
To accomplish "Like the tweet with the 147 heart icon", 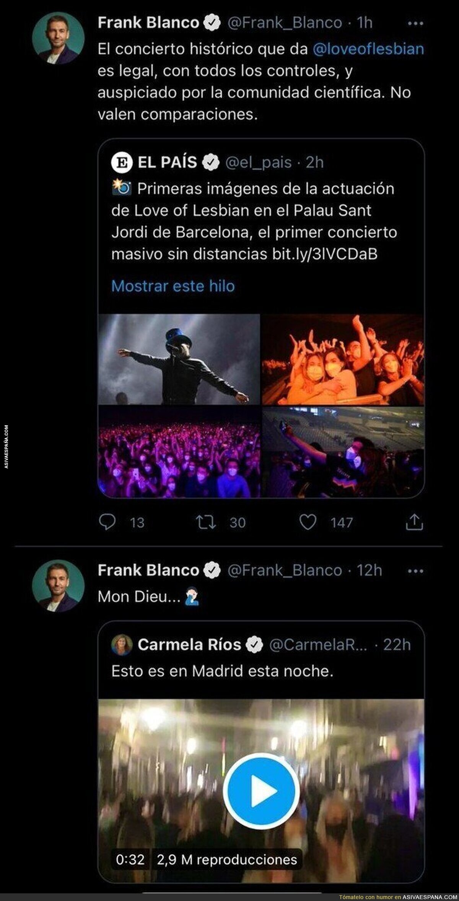I will click(308, 522).
